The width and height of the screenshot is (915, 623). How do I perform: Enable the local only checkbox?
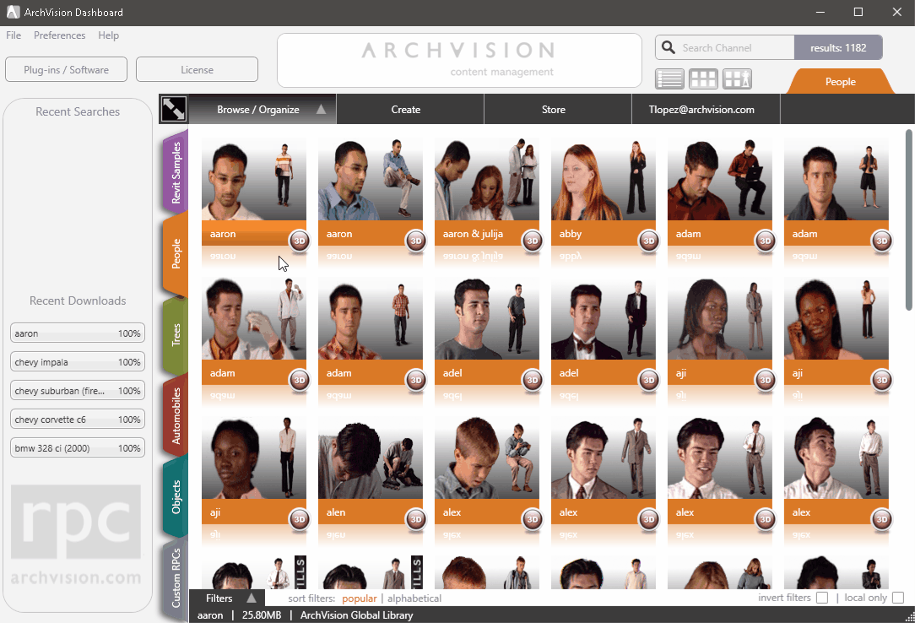(898, 597)
